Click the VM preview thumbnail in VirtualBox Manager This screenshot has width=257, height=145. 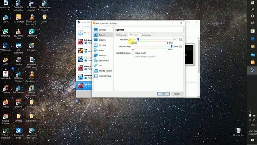(x=190, y=54)
